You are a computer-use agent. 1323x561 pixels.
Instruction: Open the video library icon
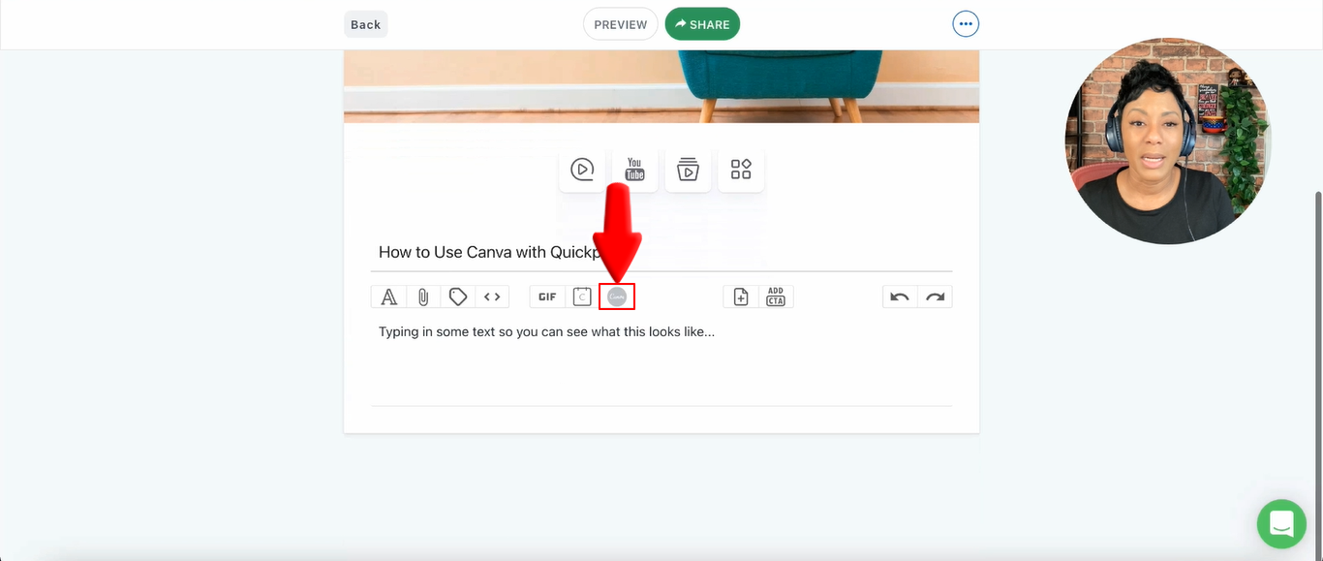pos(688,170)
